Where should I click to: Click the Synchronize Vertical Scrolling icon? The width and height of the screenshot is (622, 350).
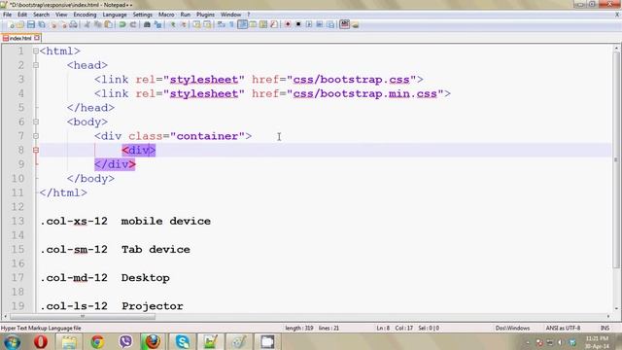(196, 24)
